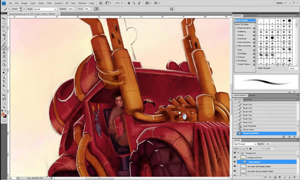Select the Clone Stamp tool
Image resolution: width=300 pixels, height=180 pixels.
3,52
